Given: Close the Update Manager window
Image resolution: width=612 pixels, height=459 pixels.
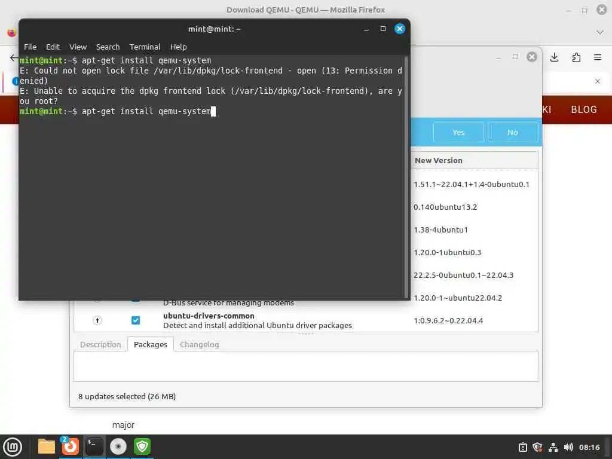Looking at the screenshot, I should 531,57.
